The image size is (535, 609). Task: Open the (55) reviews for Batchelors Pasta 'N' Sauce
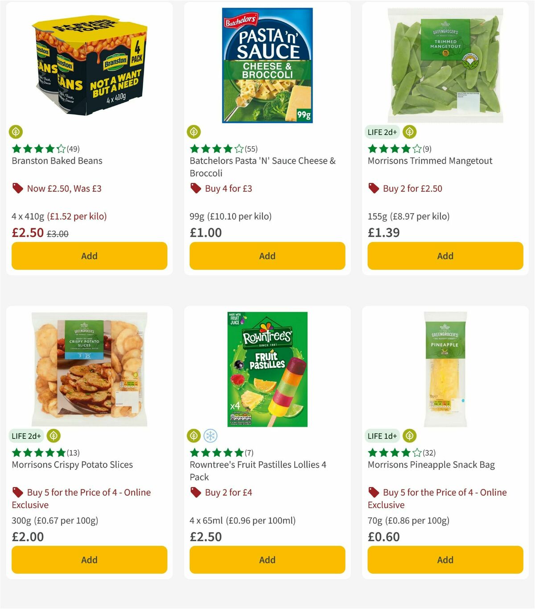coord(251,149)
